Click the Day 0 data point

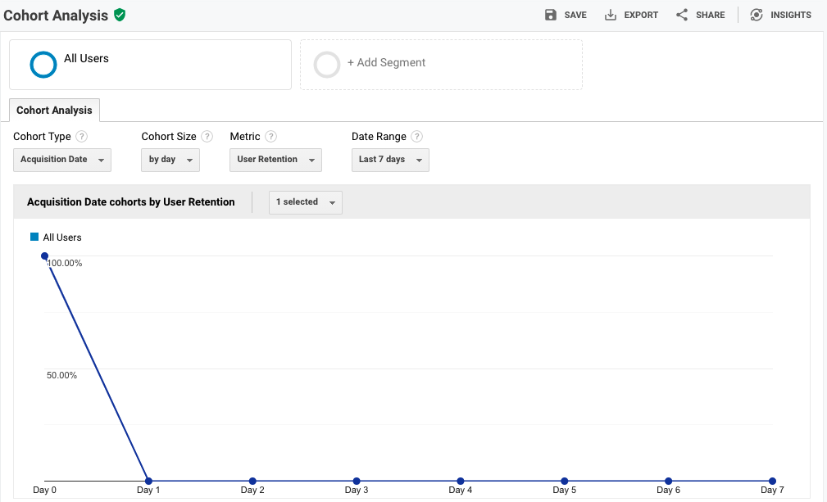pyautogui.click(x=44, y=256)
